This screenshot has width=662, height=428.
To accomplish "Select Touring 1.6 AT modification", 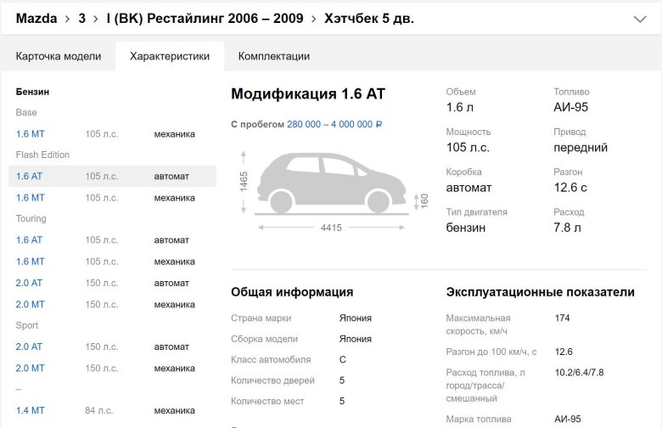I will pyautogui.click(x=29, y=240).
